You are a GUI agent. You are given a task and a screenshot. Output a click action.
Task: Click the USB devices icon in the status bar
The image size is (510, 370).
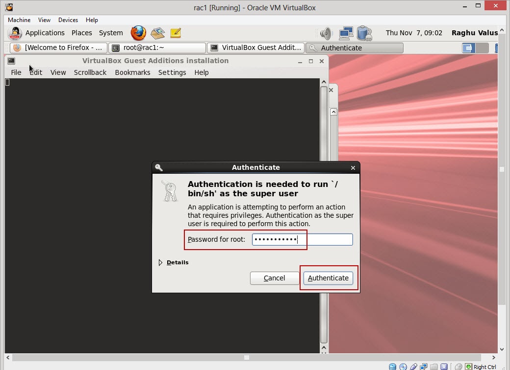[413, 366]
